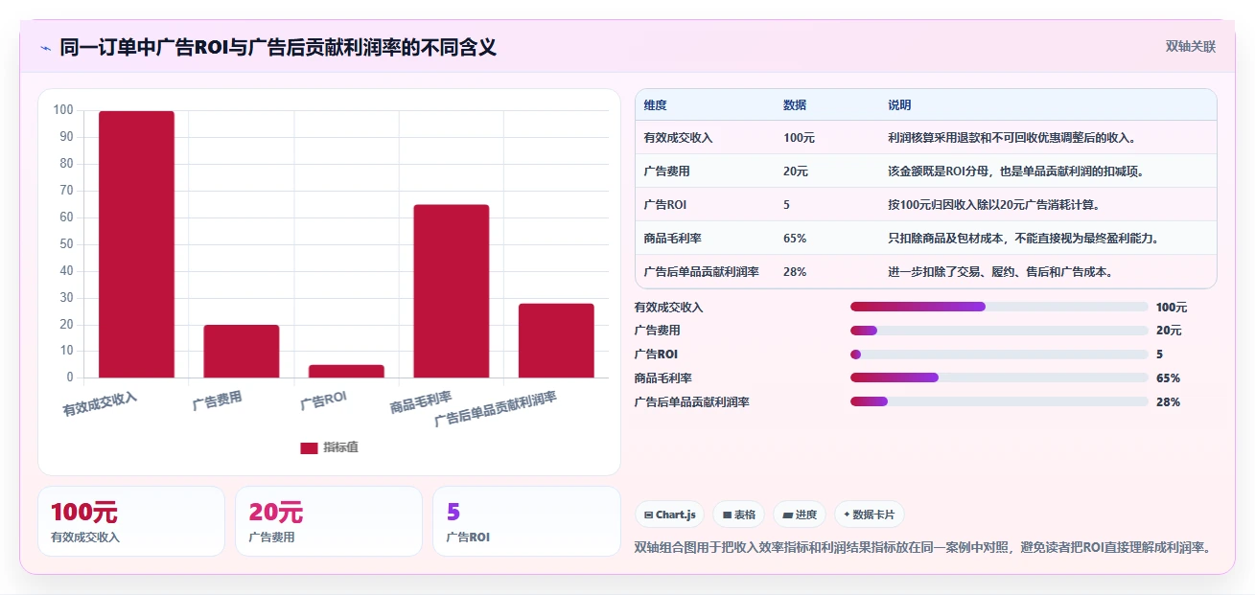Click the 指标值 legend label
This screenshot has height=595, width=1255.
click(x=340, y=447)
